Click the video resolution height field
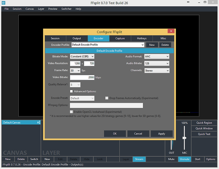Screen dimensions: 219x169 (x=89, y=63)
